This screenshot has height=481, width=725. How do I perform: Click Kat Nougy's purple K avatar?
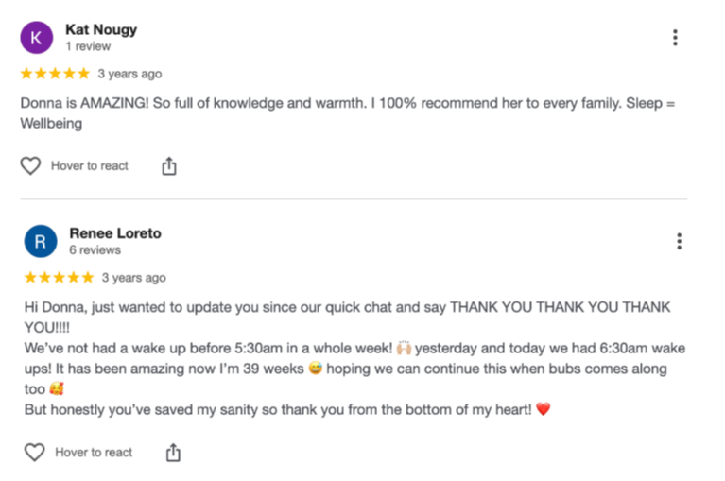pyautogui.click(x=37, y=38)
